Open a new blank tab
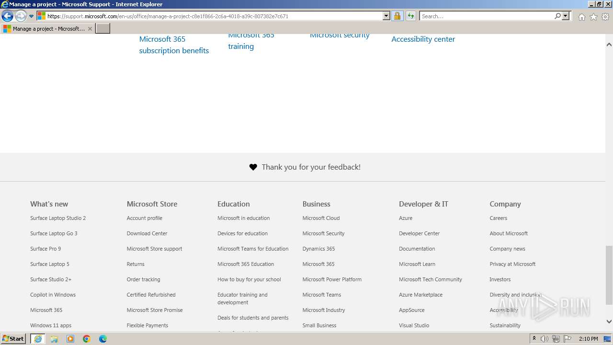 103,29
